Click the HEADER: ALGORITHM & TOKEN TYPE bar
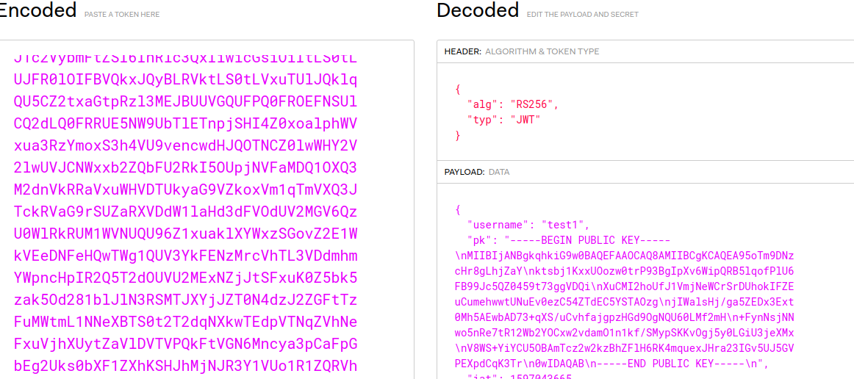 pyautogui.click(x=645, y=51)
